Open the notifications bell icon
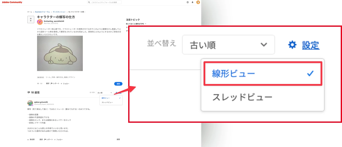Image resolution: width=342 pixels, height=147 pixels. click(193, 2)
